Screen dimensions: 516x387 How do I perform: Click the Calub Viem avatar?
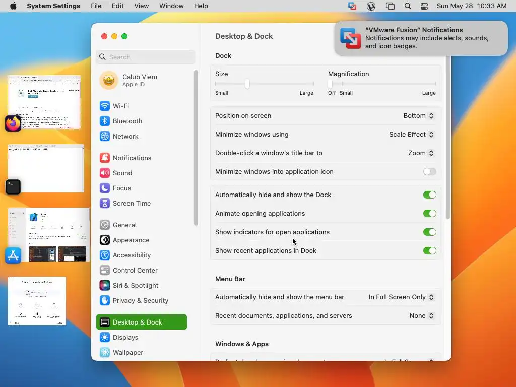coord(109,80)
